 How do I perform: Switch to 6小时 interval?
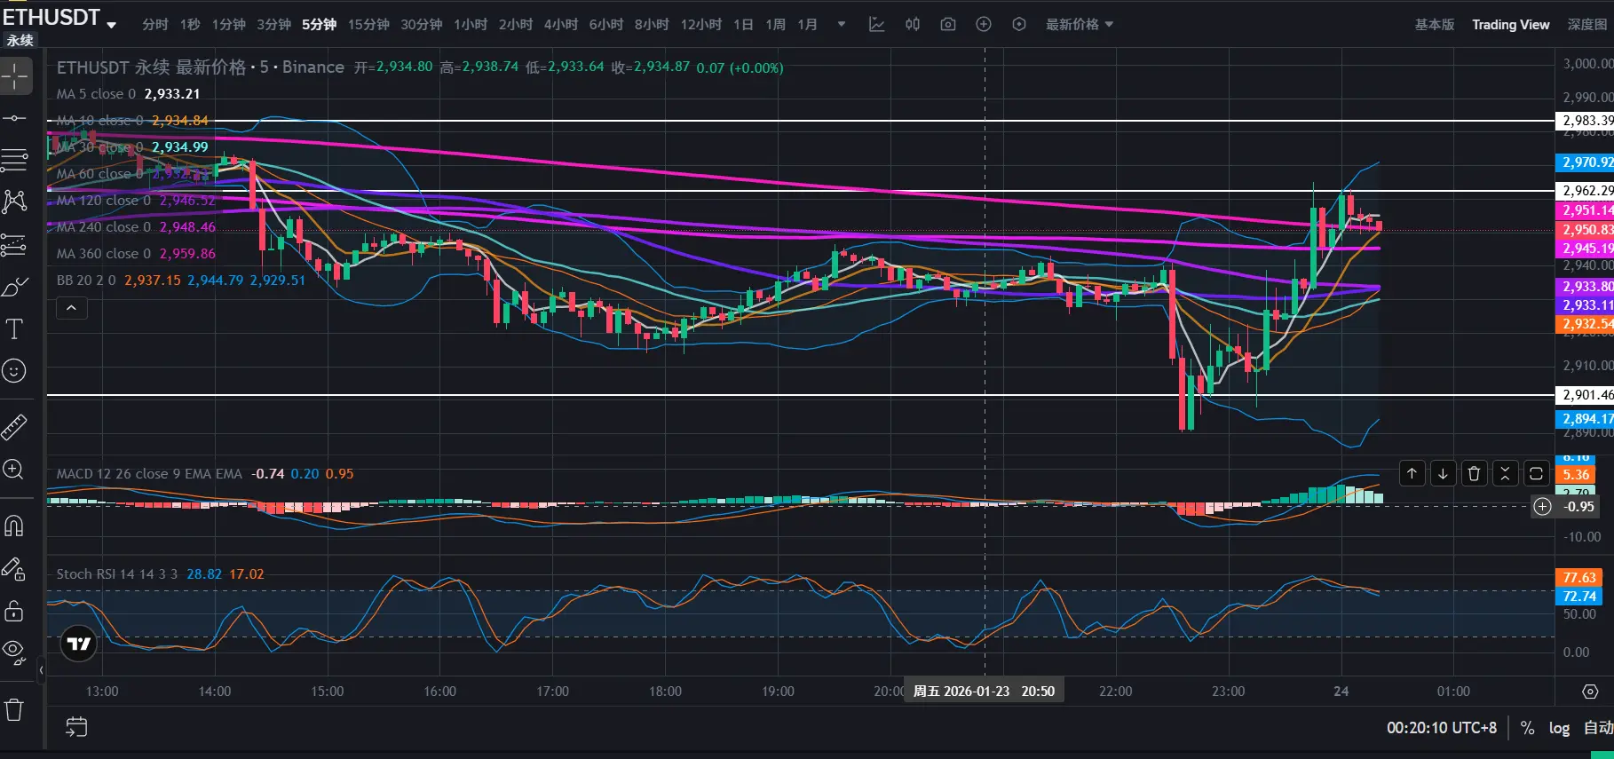coord(606,24)
